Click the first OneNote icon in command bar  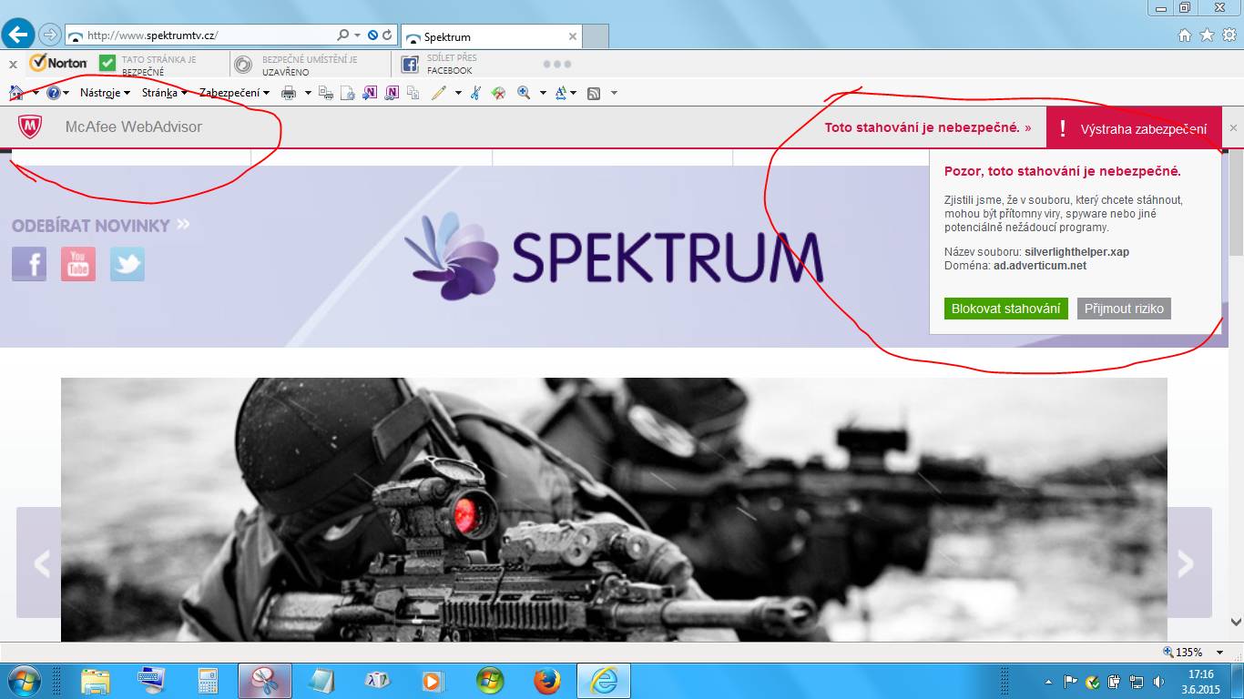click(370, 93)
